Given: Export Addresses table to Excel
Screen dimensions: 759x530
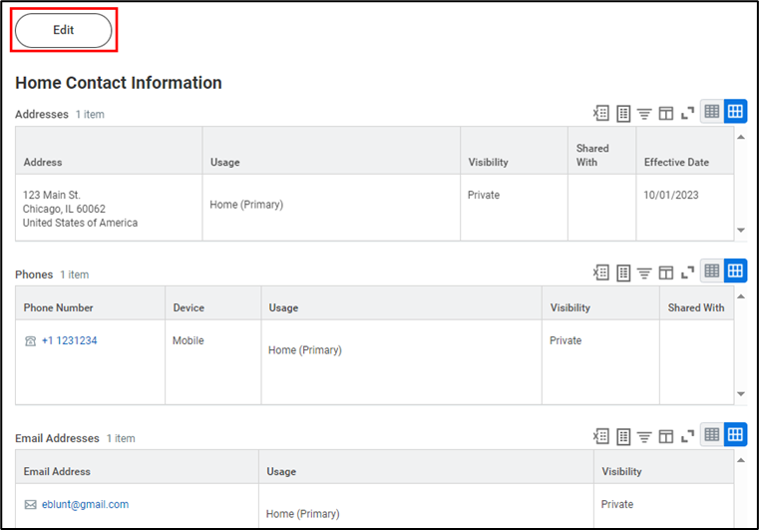Looking at the screenshot, I should coord(601,113).
